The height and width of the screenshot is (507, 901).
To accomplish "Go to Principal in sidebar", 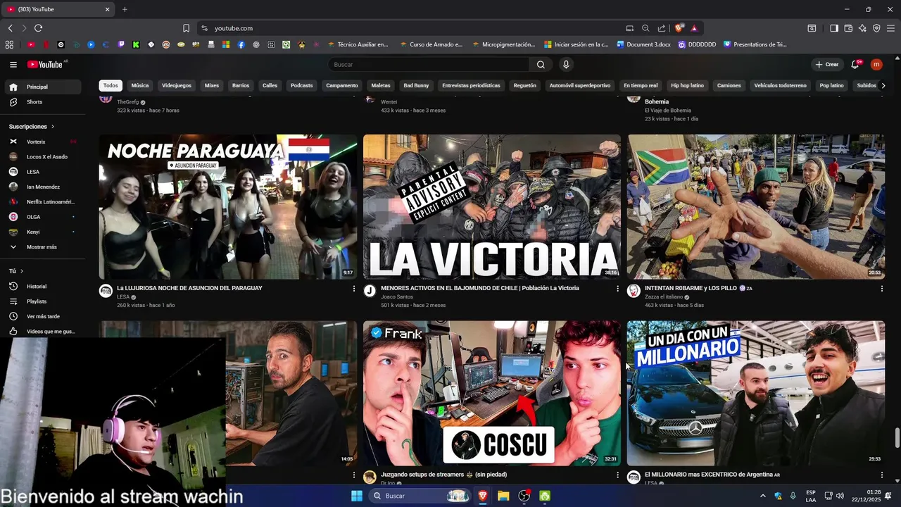I will click(x=42, y=87).
